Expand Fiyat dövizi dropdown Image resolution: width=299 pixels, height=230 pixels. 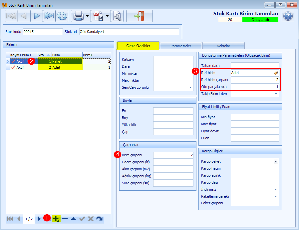tap(276, 131)
